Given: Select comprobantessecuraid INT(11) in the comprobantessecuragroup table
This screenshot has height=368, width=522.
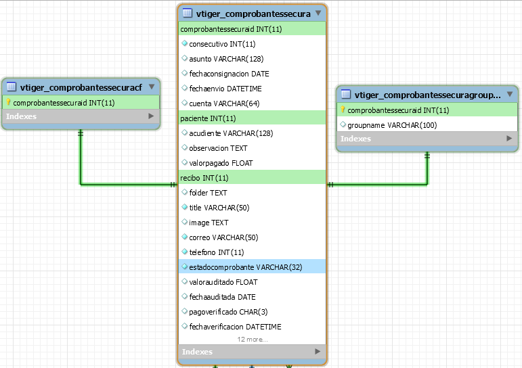Looking at the screenshot, I should [x=398, y=110].
